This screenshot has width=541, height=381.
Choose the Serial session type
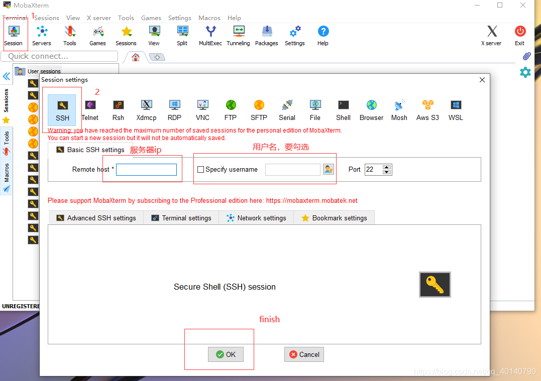(x=287, y=110)
